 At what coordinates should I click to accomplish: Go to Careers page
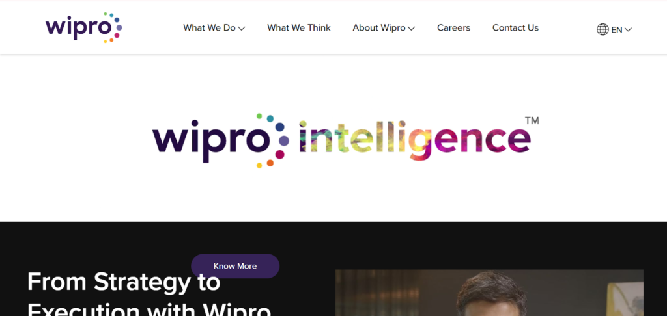(x=453, y=27)
